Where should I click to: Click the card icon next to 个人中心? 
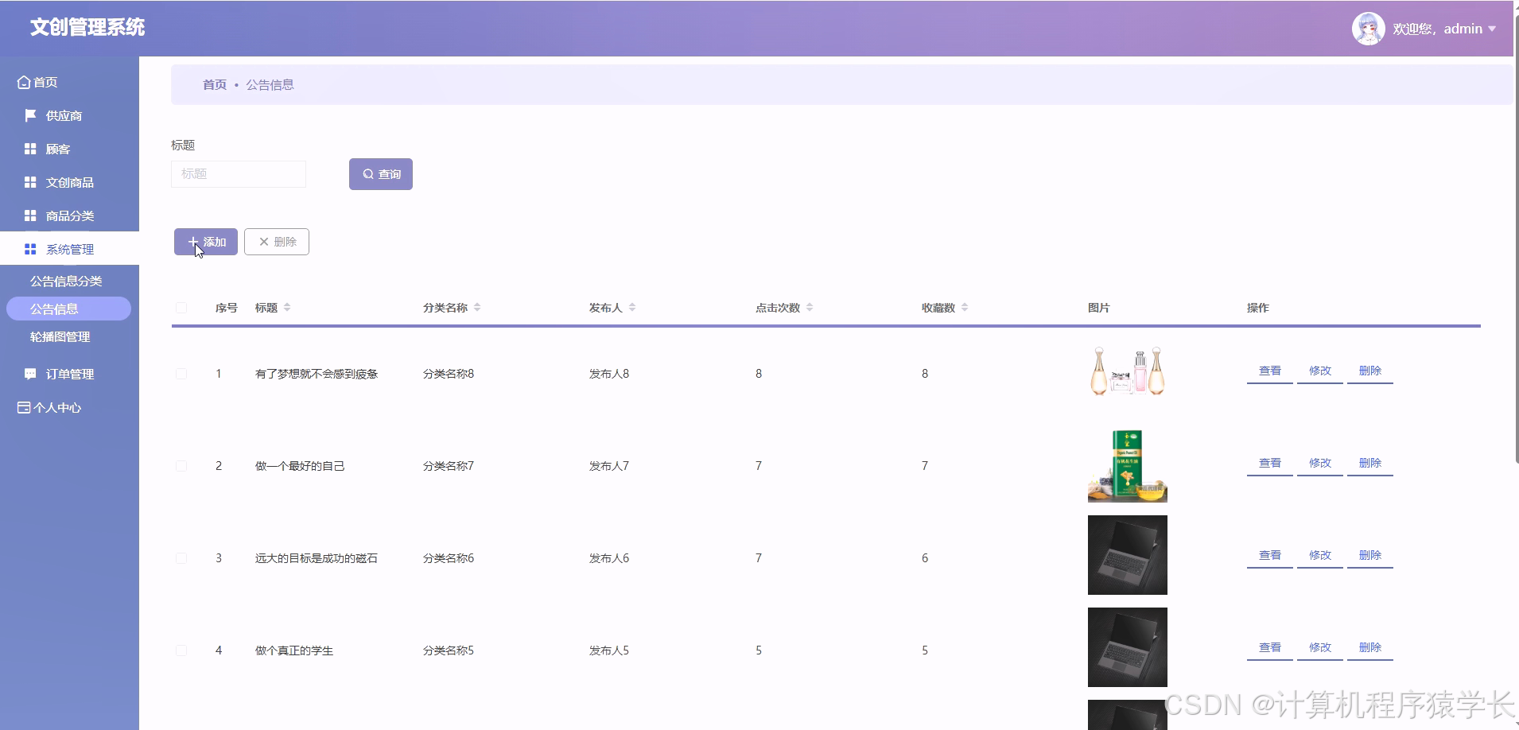tap(24, 407)
